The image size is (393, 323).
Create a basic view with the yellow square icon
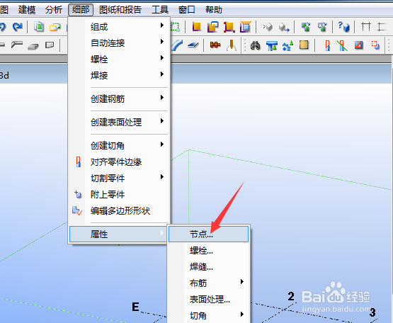click(197, 27)
